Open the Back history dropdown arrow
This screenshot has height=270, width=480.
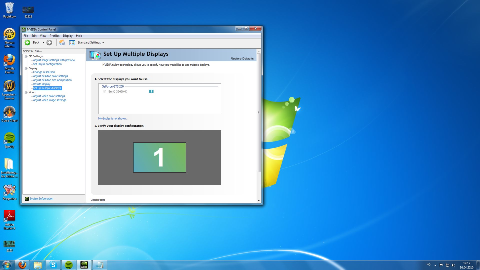43,42
